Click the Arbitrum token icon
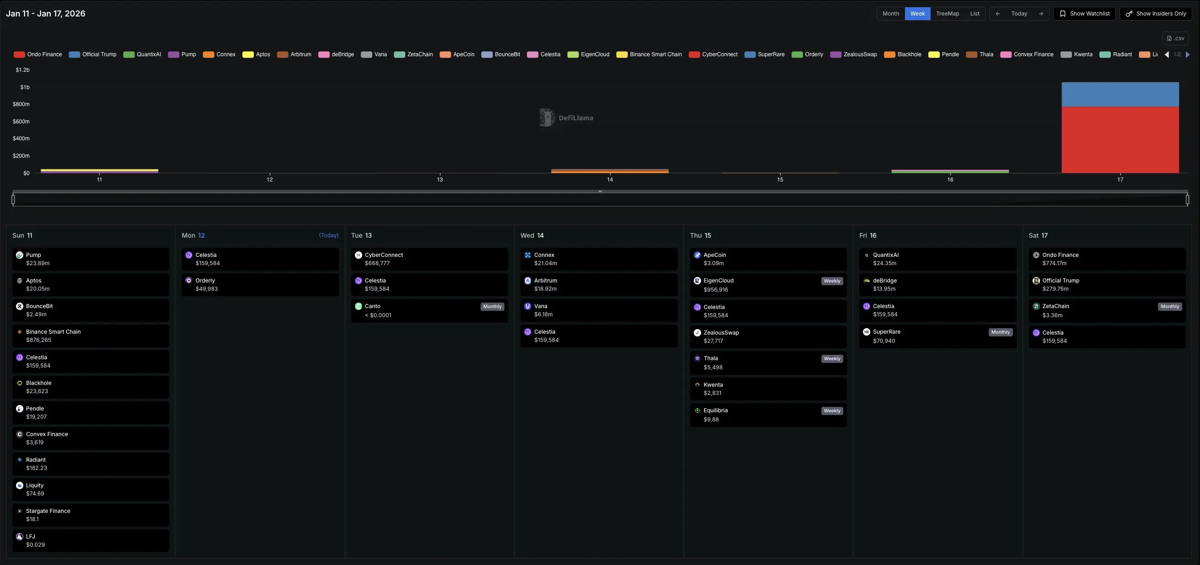The image size is (1200, 565). click(x=527, y=281)
